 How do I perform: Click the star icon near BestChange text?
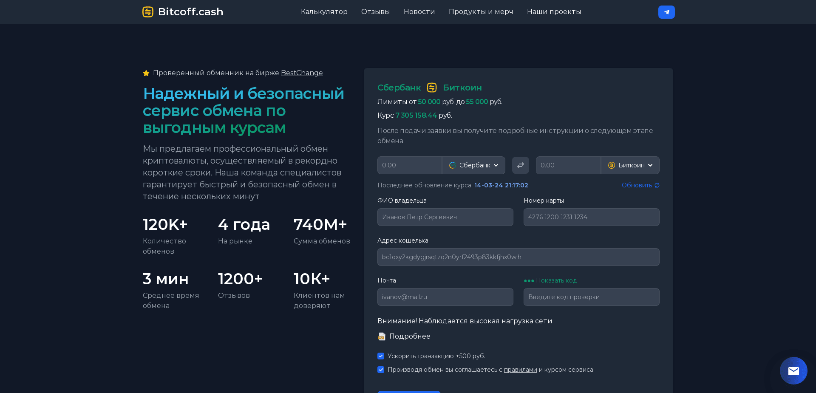tap(146, 73)
